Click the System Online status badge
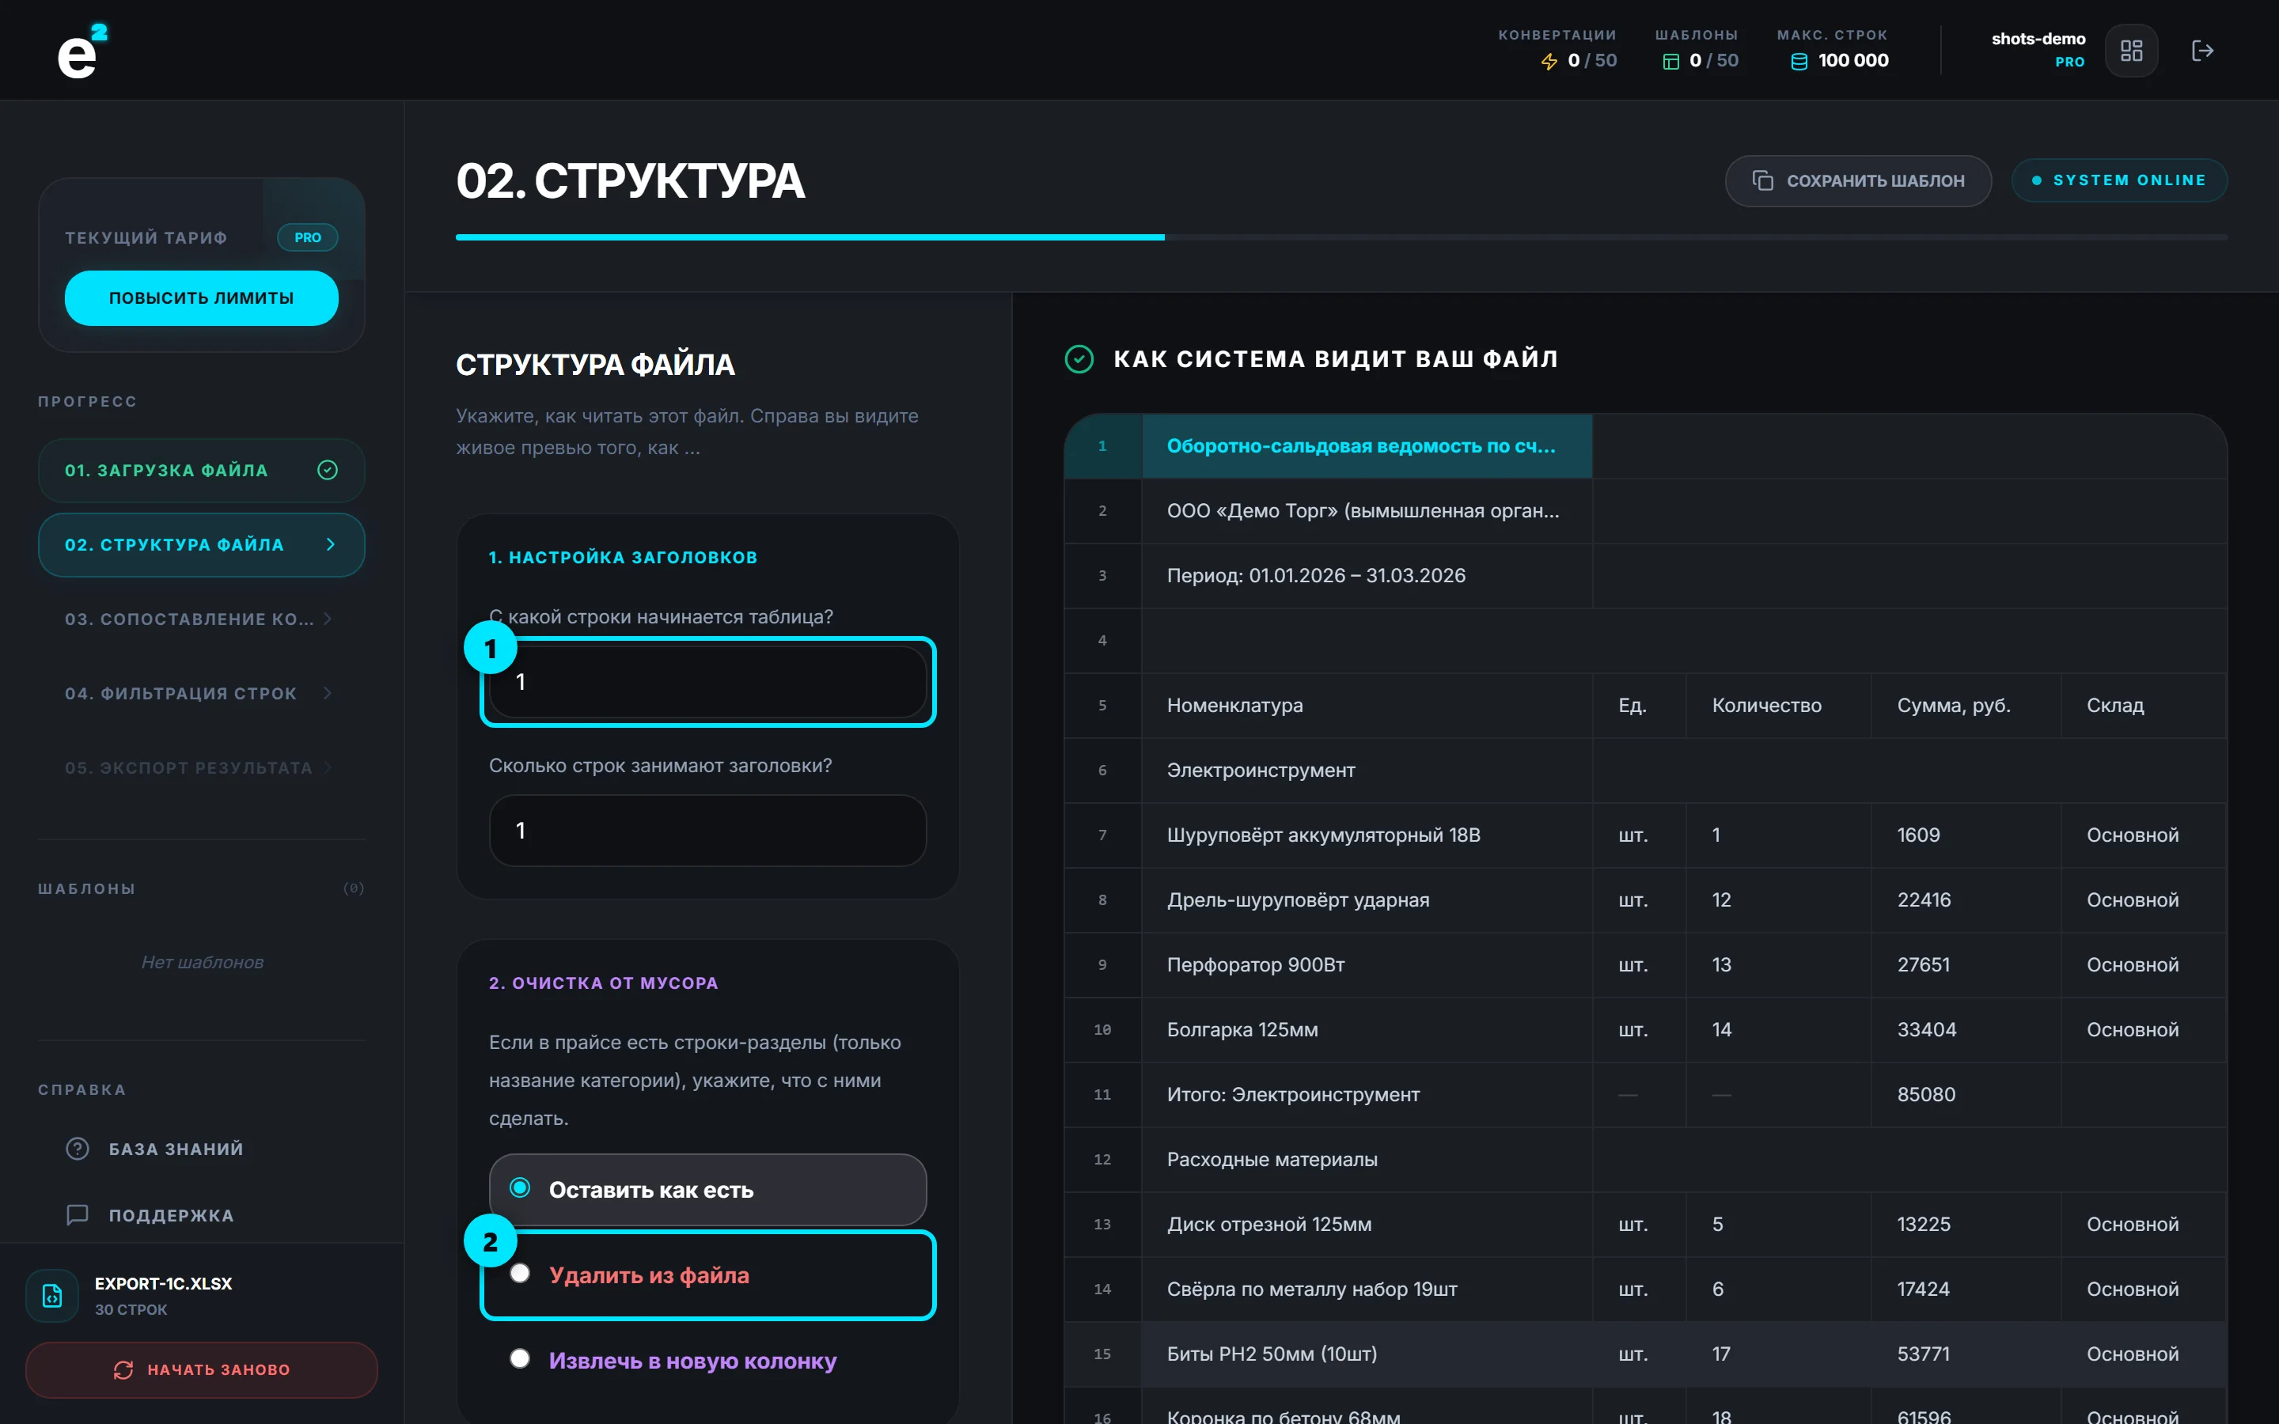The width and height of the screenshot is (2279, 1424). tap(2119, 180)
